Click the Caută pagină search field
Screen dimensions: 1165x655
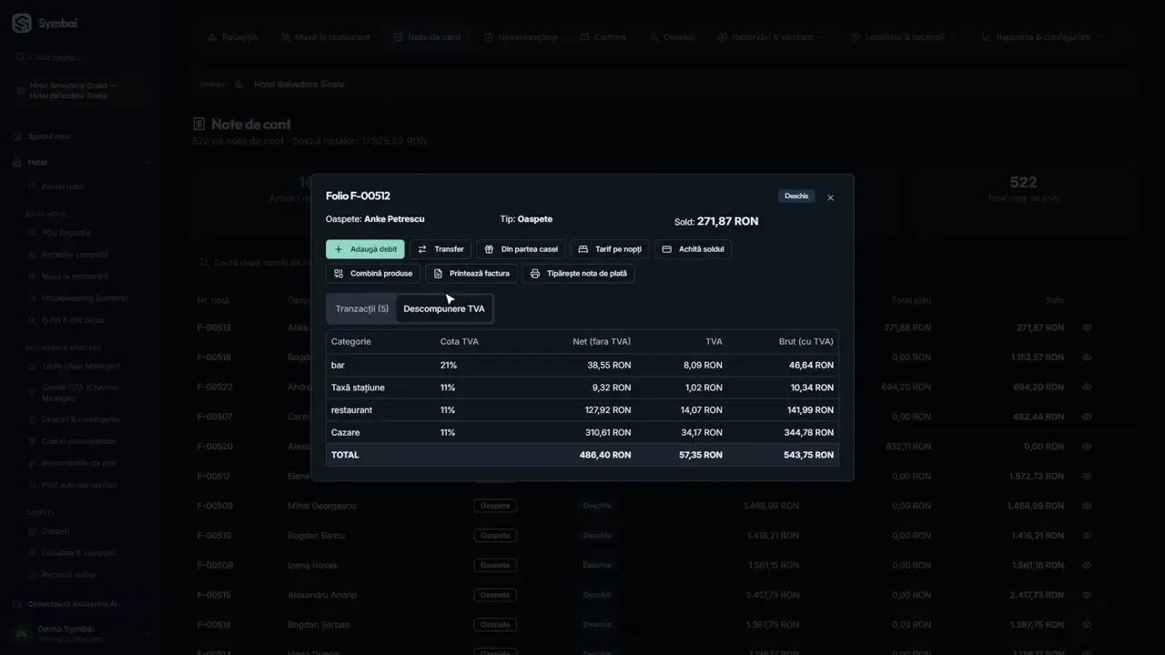[x=80, y=56]
